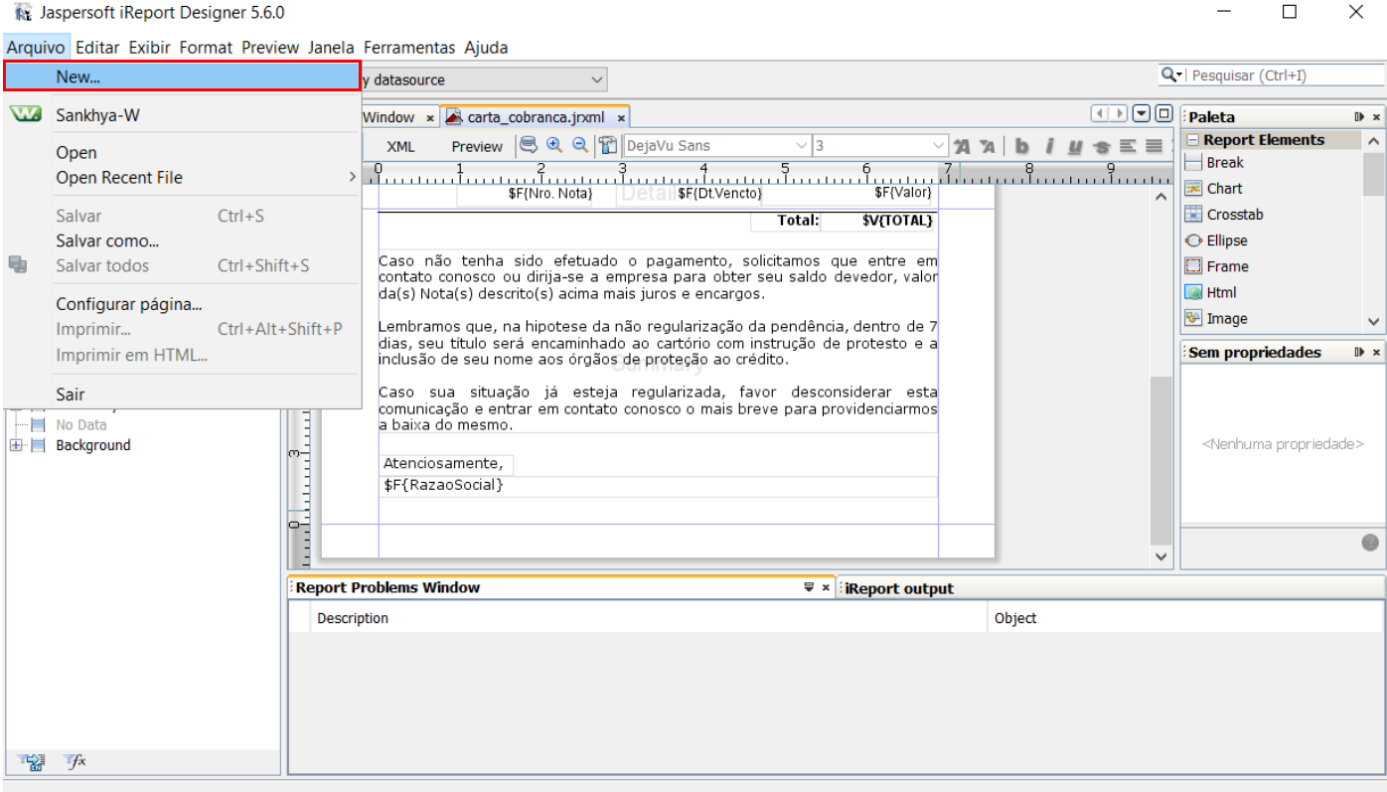Image resolution: width=1387 pixels, height=792 pixels.
Task: Select the Html palette element
Action: coord(1221,292)
